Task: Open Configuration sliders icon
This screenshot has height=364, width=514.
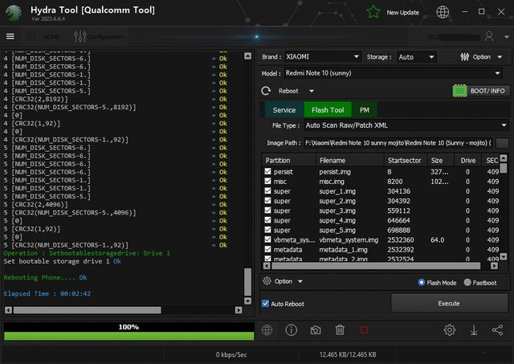Action: click(80, 36)
